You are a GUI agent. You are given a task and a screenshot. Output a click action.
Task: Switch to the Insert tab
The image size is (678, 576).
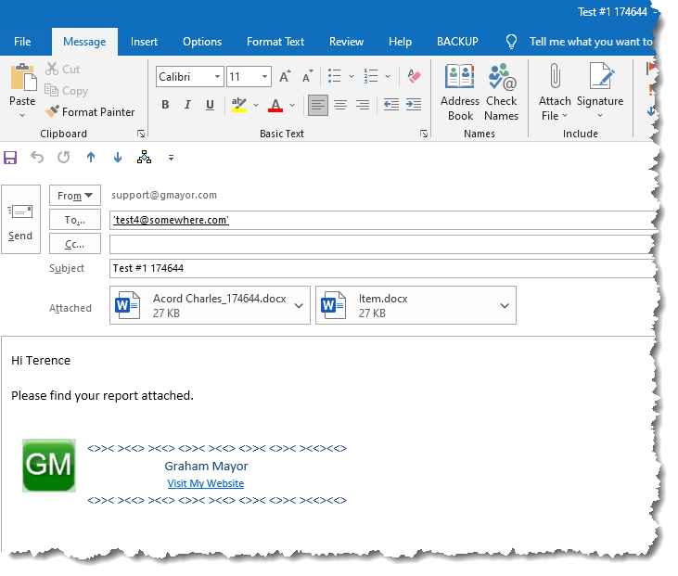pos(144,42)
